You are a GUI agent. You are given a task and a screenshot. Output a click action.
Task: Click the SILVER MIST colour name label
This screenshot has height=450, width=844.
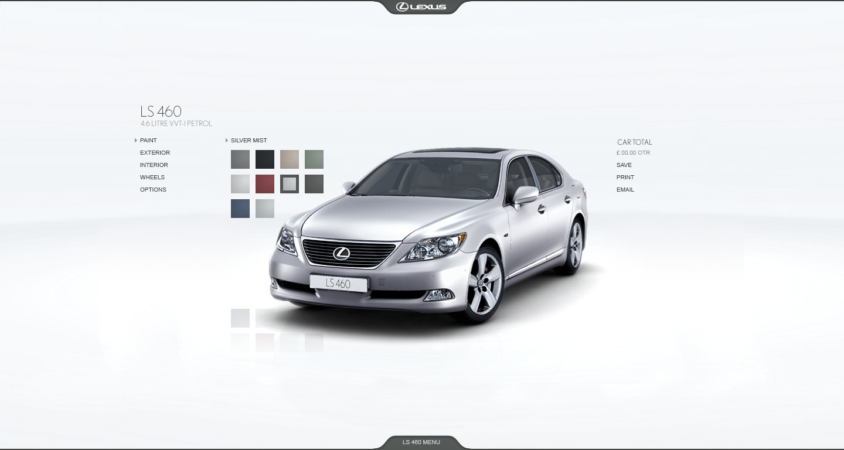click(x=249, y=141)
